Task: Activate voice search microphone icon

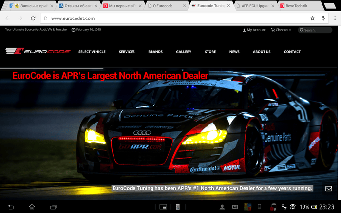Action: (x=323, y=18)
